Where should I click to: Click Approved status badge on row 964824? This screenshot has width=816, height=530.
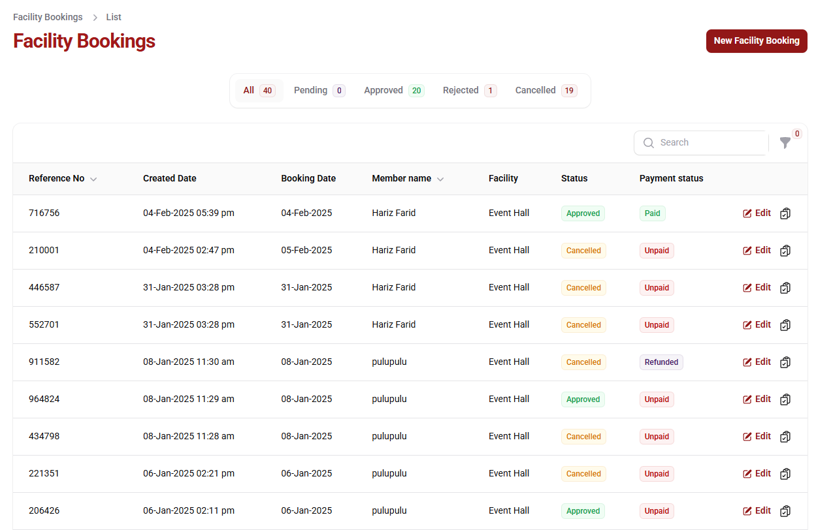[583, 399]
